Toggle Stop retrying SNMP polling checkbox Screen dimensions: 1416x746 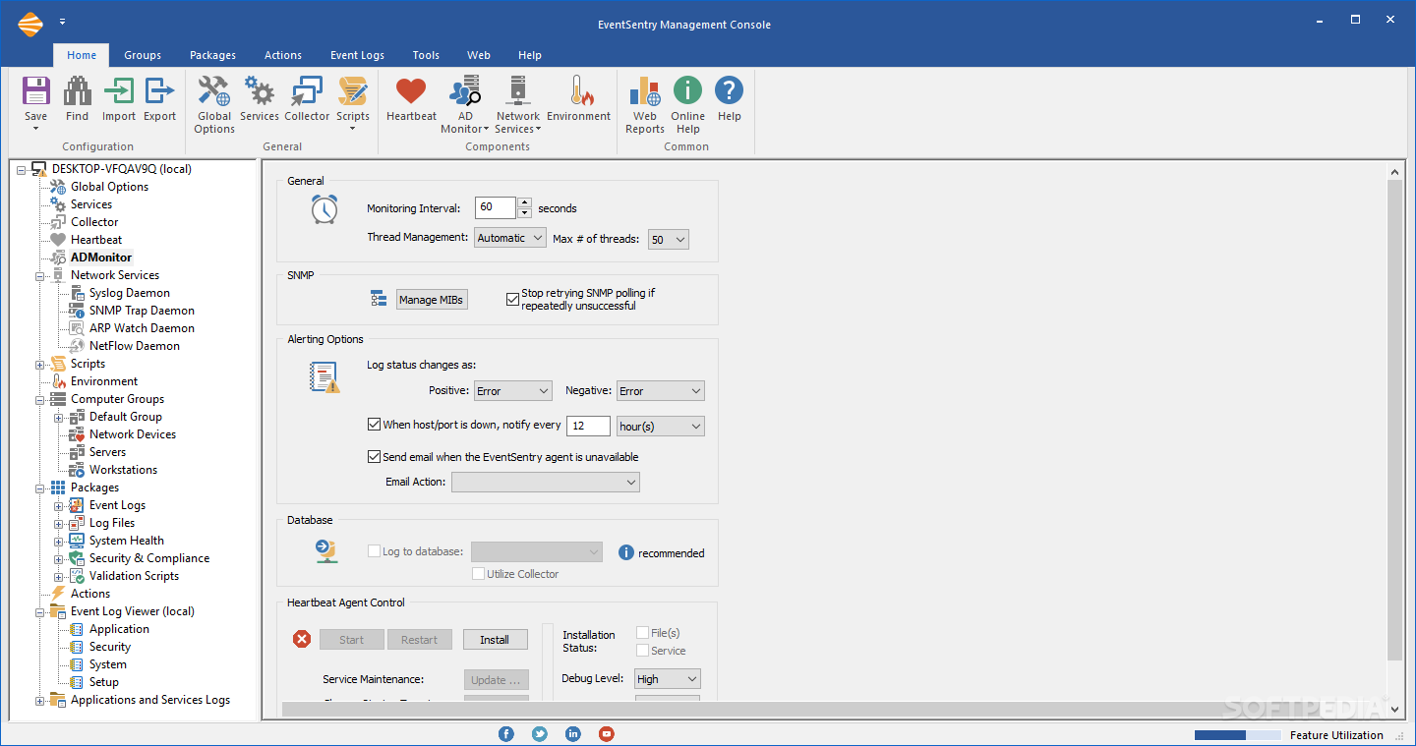[512, 299]
